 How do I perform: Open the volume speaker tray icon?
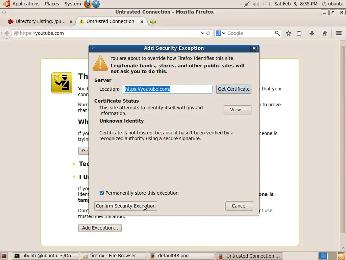tap(256, 4)
